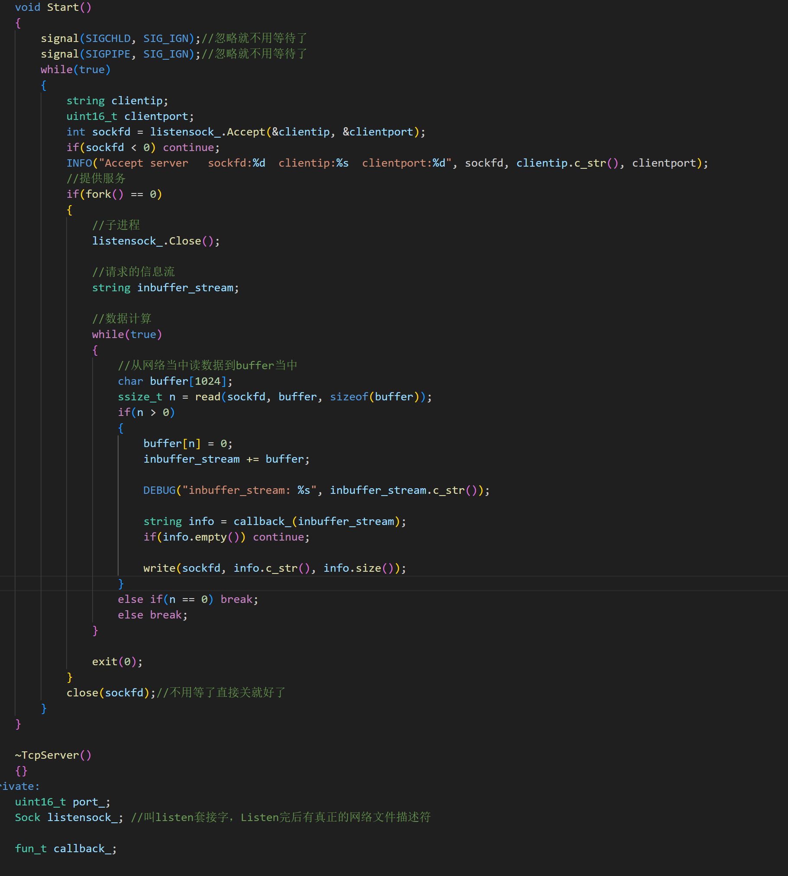
Task: Select the SIGCHLD constant
Action: pos(108,39)
